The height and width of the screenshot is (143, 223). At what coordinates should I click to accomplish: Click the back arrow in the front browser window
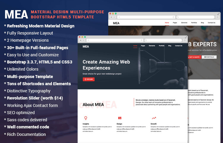[81, 40]
